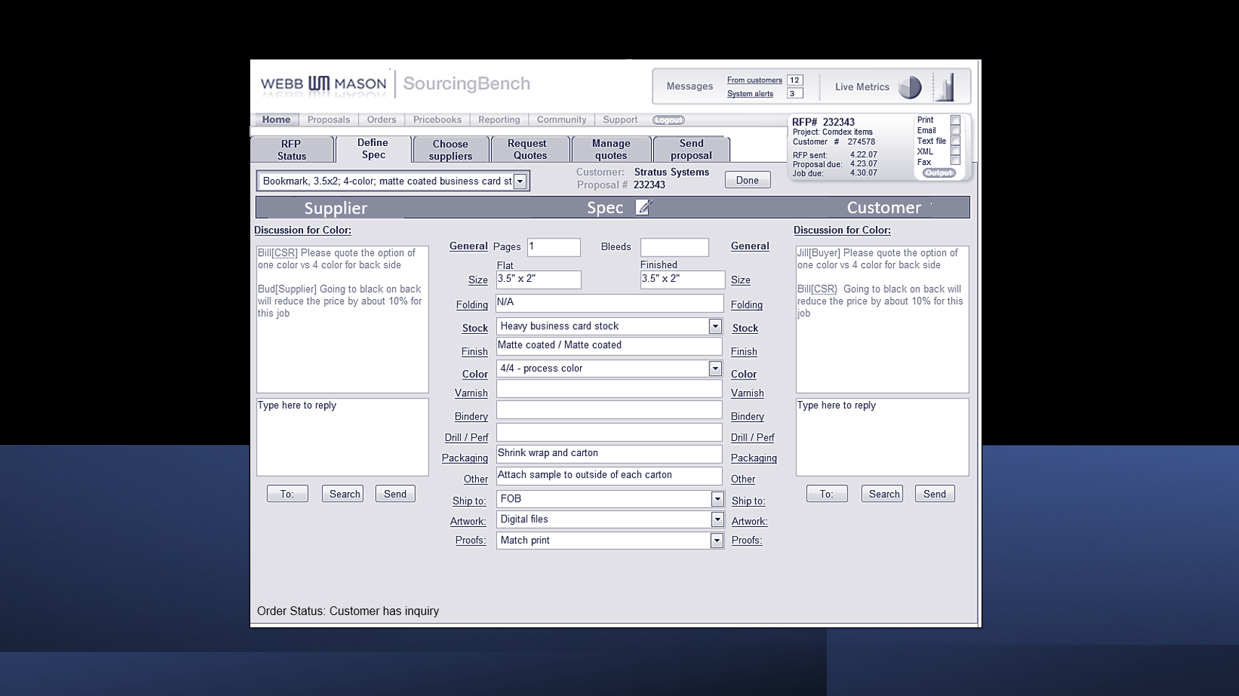1239x696 pixels.
Task: Enable the Email output checkbox
Action: (955, 131)
